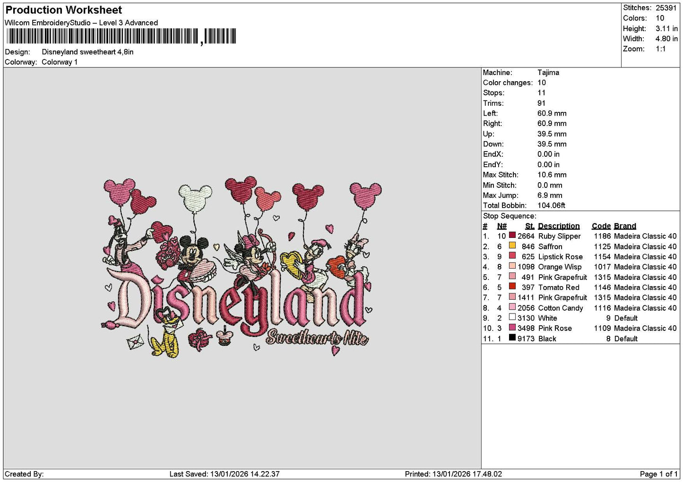
Task: Click the Zoom value 1:1
Action: click(661, 49)
